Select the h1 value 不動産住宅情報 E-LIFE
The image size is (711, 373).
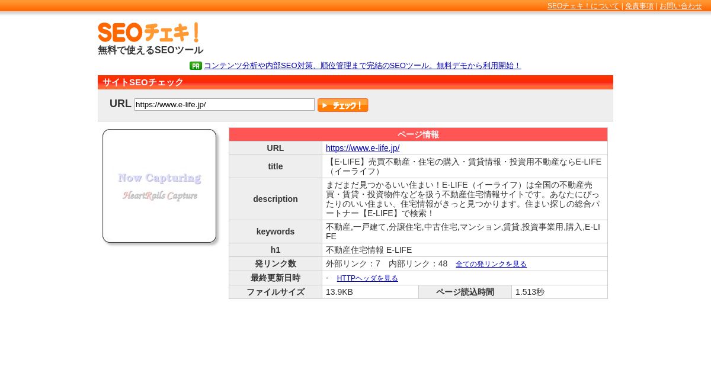(x=369, y=250)
